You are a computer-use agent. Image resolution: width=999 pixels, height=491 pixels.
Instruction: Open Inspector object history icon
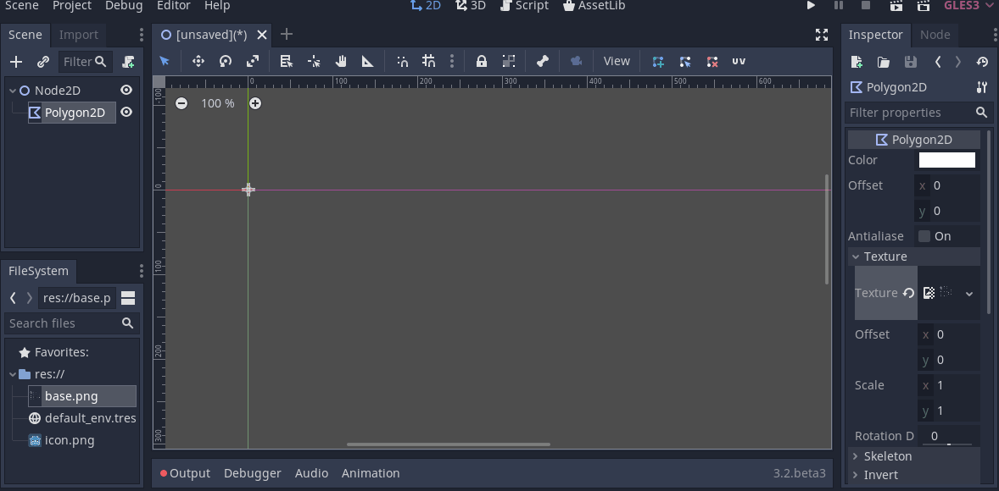pos(982,62)
